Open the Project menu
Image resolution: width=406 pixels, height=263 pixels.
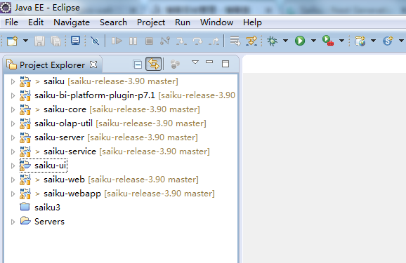pyautogui.click(x=151, y=22)
